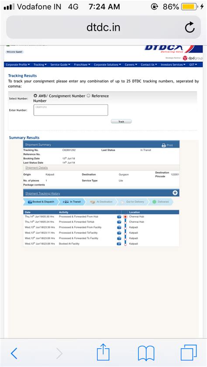
Task: Click package icon for 23:39 Hrs row
Action: (x=119, y=227)
